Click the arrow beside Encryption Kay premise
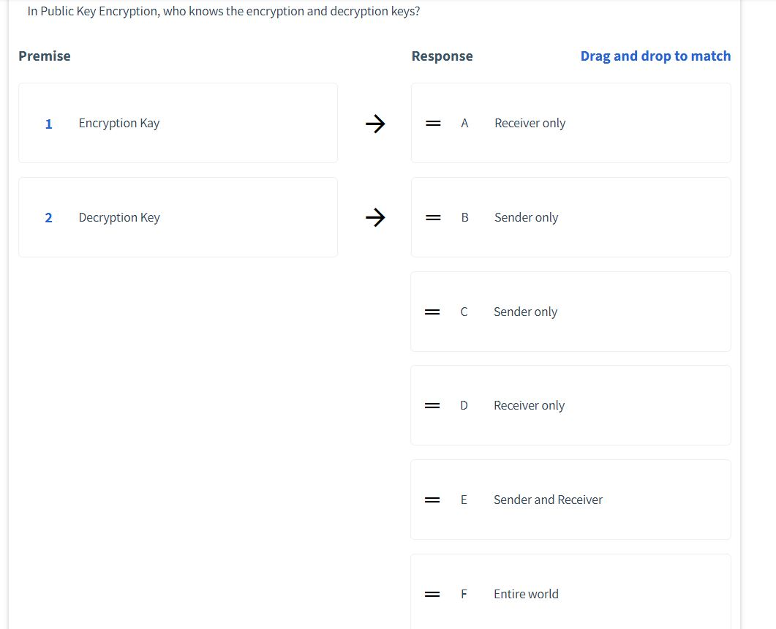 click(x=375, y=123)
